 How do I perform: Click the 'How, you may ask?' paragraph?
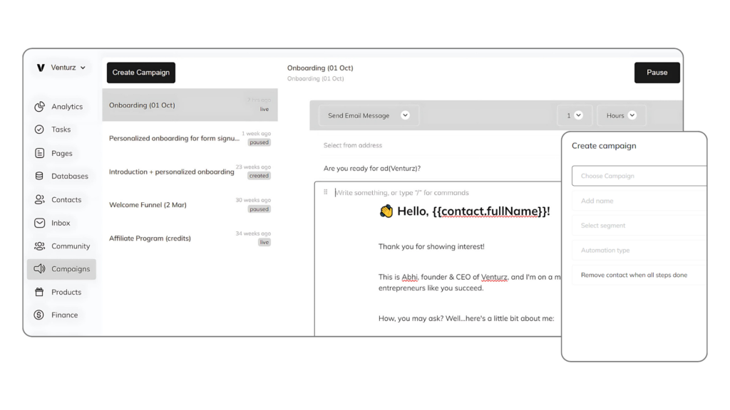click(x=466, y=318)
